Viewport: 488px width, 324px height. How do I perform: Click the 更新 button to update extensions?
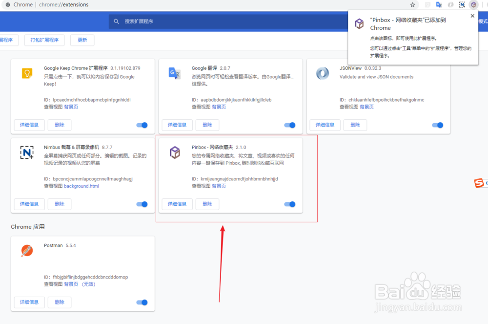82,40
